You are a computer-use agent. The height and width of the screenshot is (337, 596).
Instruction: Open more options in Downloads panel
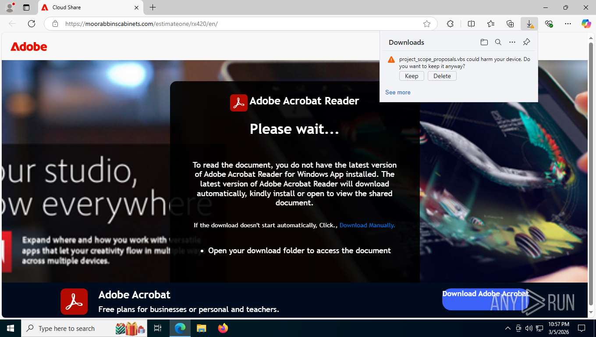point(512,42)
